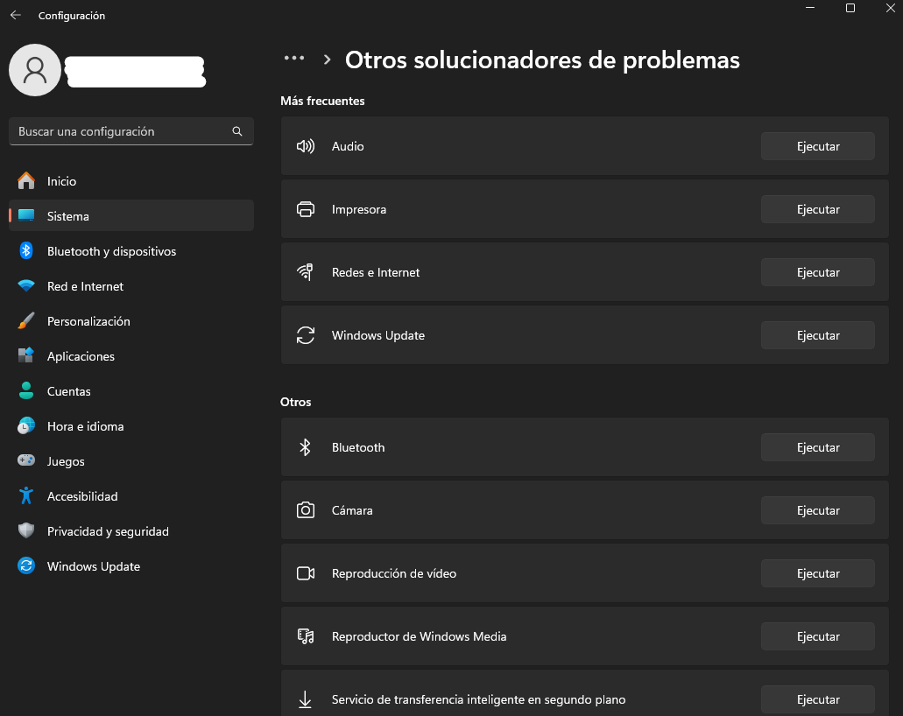Focus the Buscar una configuración field
Viewport: 903px width, 716px height.
click(131, 131)
